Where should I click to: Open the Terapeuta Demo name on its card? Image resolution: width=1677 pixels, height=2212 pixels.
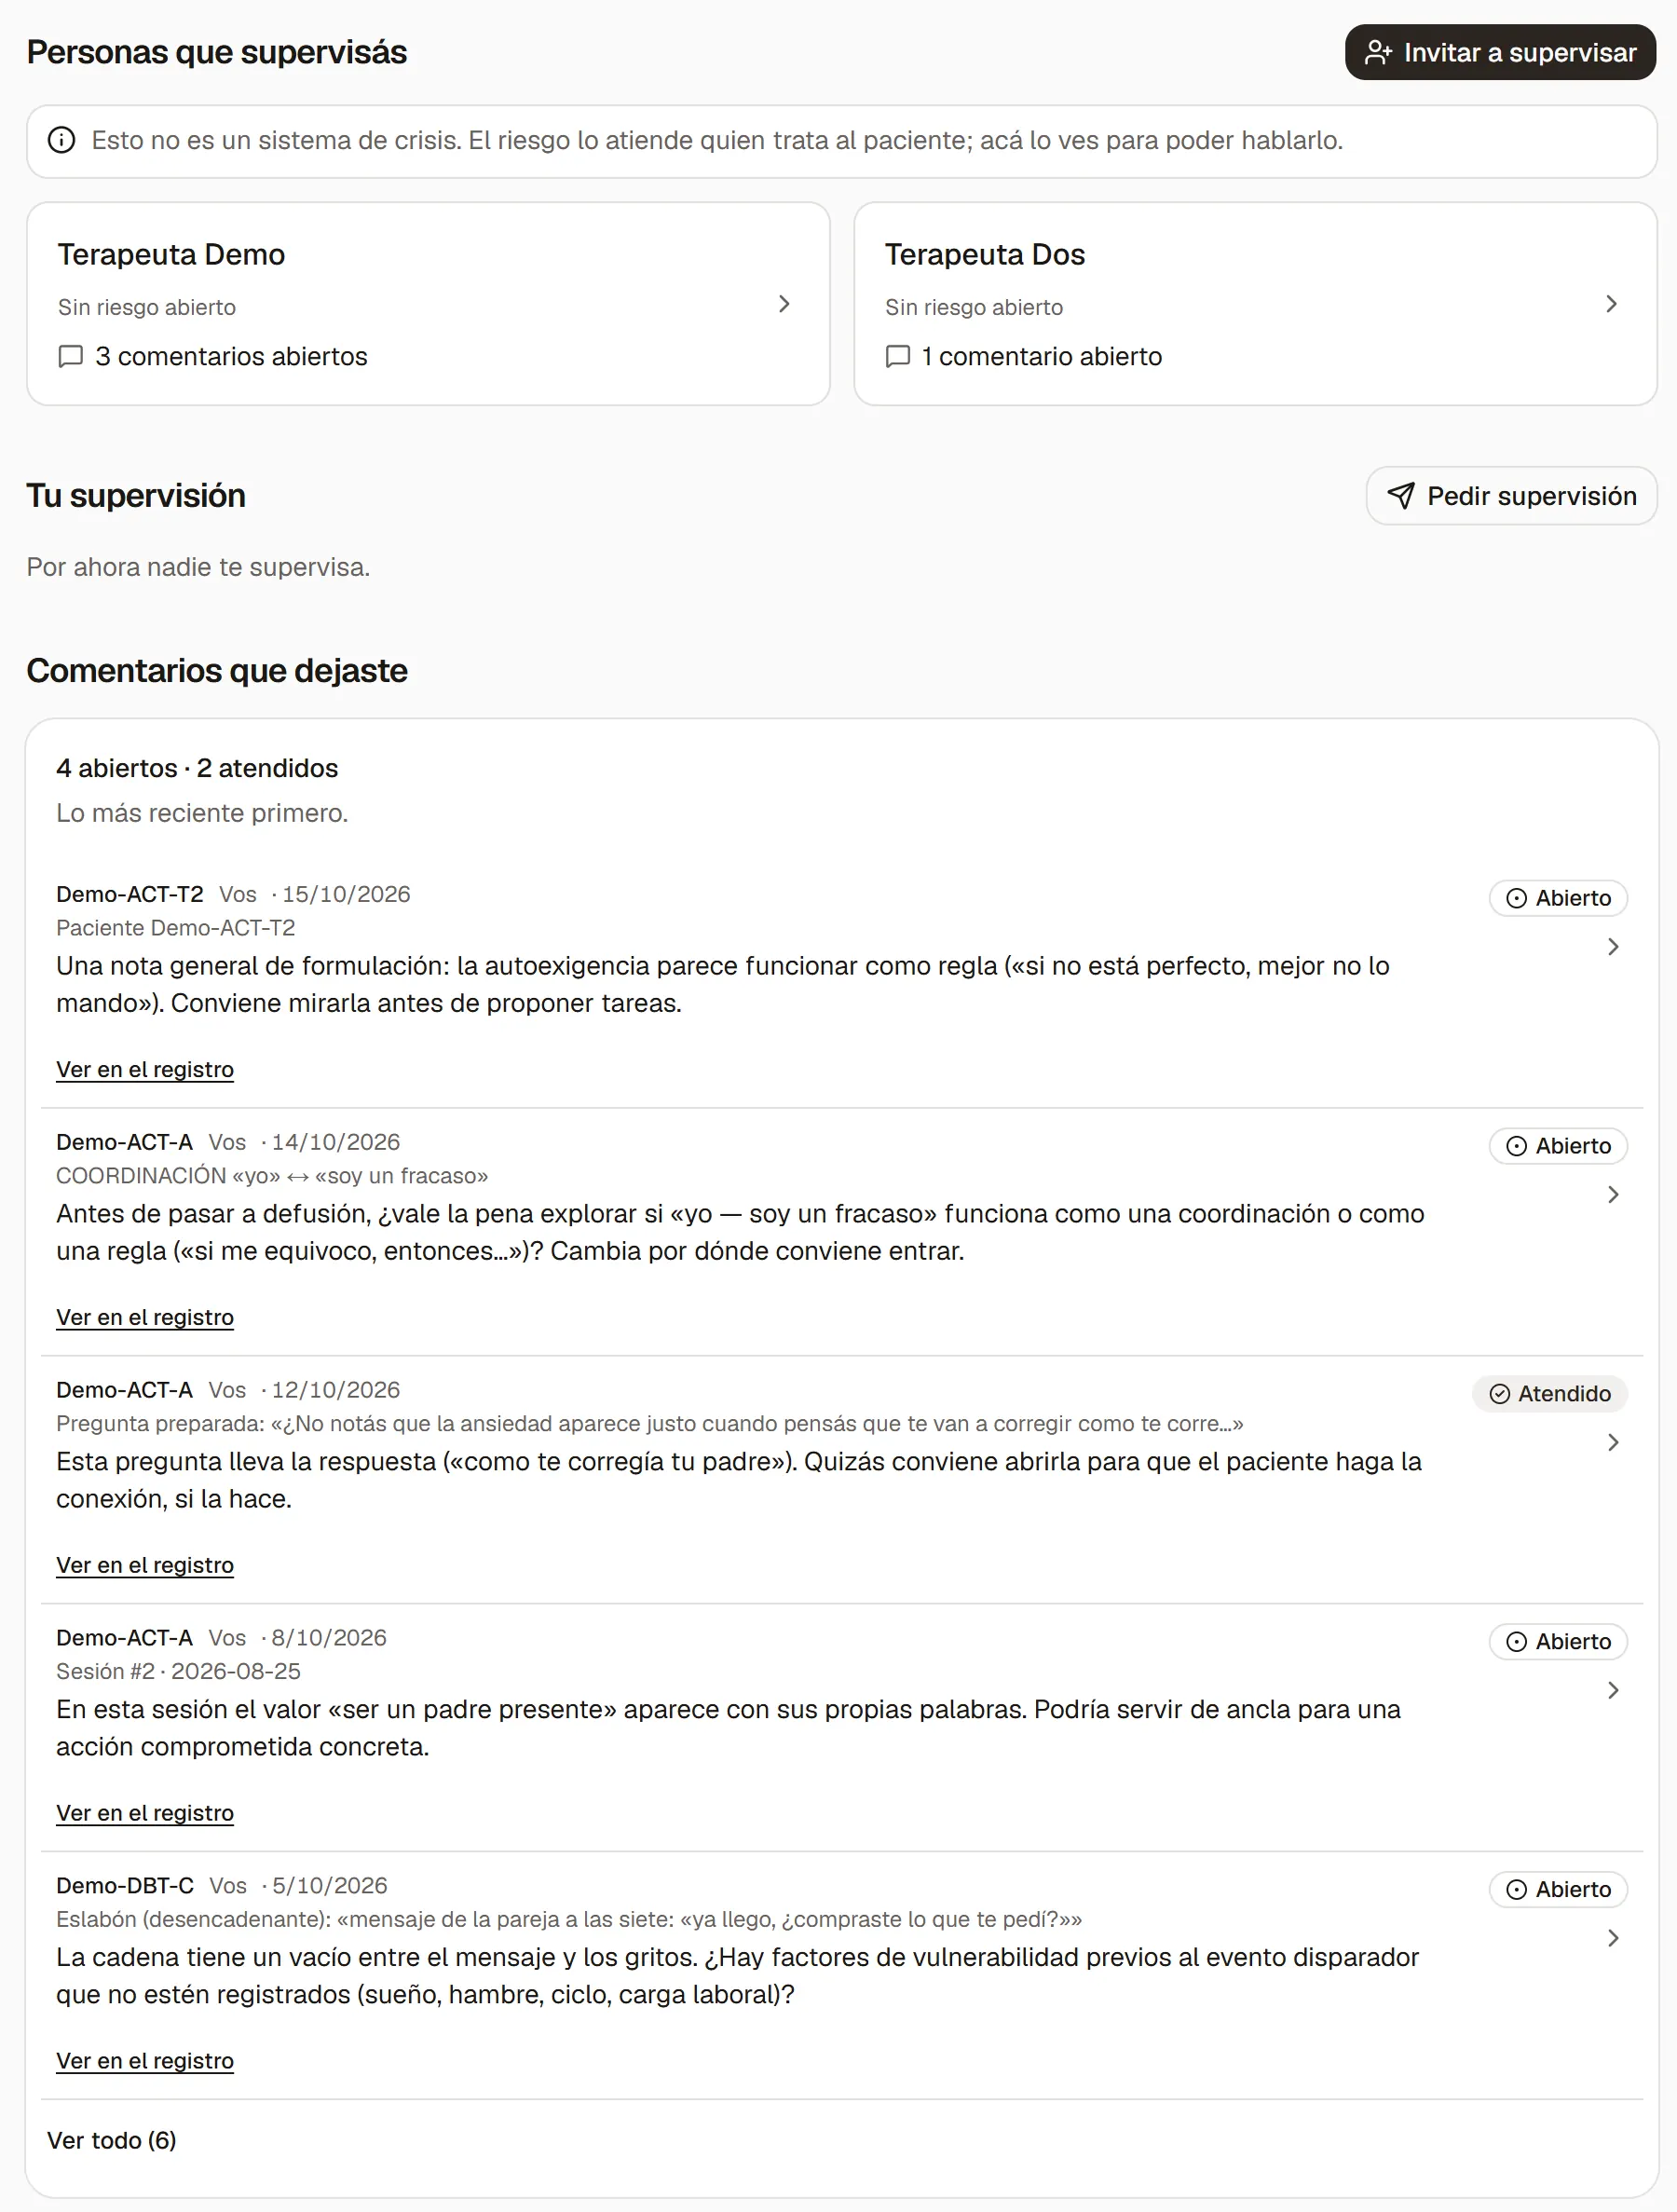pos(171,255)
